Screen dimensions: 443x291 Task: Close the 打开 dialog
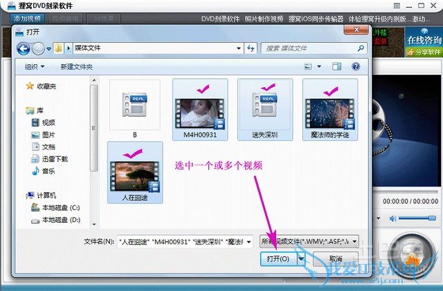tap(356, 30)
